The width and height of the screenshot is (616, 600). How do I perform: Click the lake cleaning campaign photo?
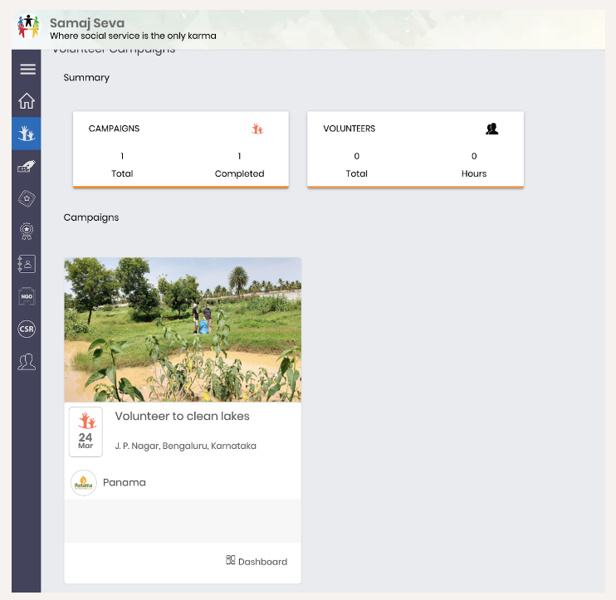click(183, 329)
